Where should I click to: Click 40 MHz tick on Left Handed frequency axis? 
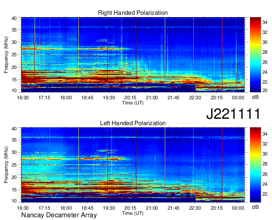(x=14, y=129)
